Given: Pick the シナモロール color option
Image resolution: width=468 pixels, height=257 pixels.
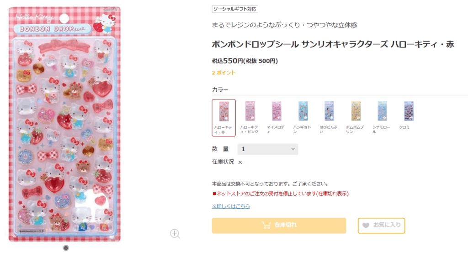Looking at the screenshot, I should [382, 117].
